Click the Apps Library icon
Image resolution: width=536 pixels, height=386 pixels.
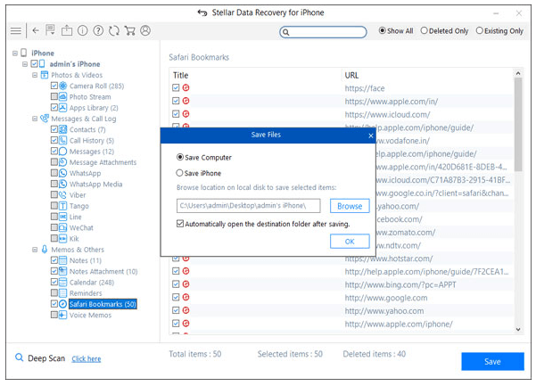pyautogui.click(x=63, y=108)
